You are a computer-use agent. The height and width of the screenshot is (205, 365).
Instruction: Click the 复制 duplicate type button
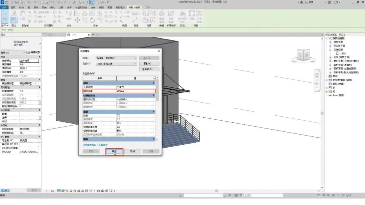pyautogui.click(x=149, y=64)
